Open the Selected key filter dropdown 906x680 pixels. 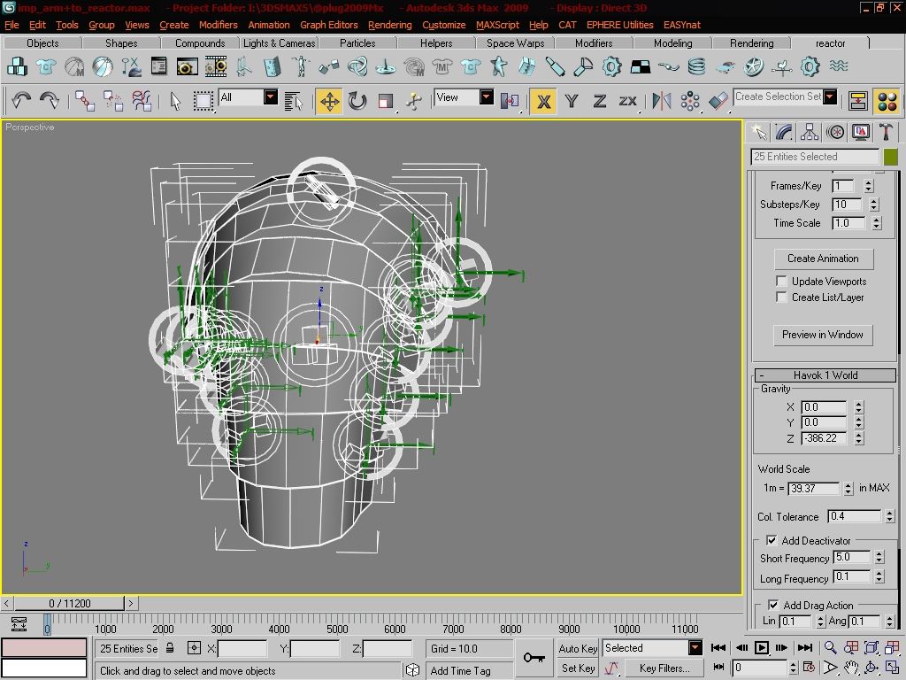pyautogui.click(x=695, y=647)
